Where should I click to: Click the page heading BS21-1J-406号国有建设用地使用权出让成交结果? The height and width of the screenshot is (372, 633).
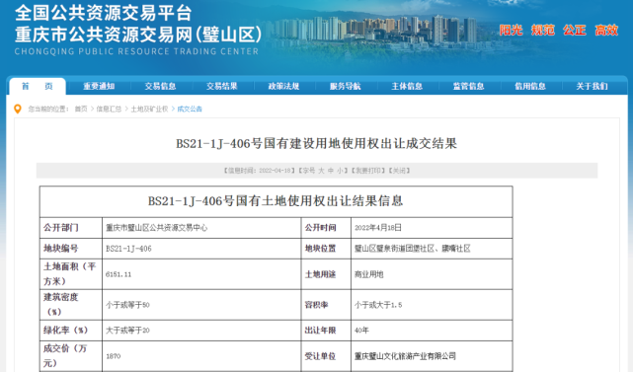click(x=316, y=144)
